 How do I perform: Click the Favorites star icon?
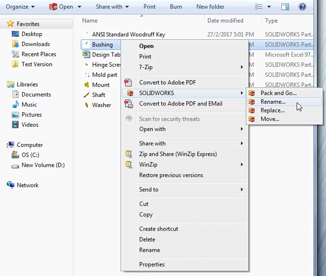(x=11, y=24)
